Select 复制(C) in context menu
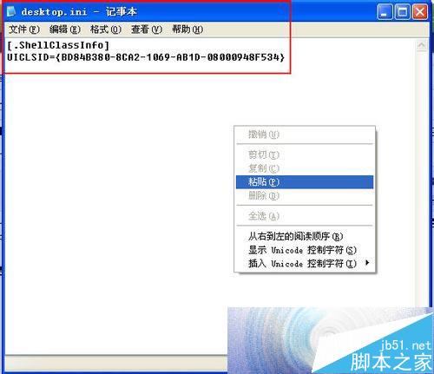 [x=305, y=168]
